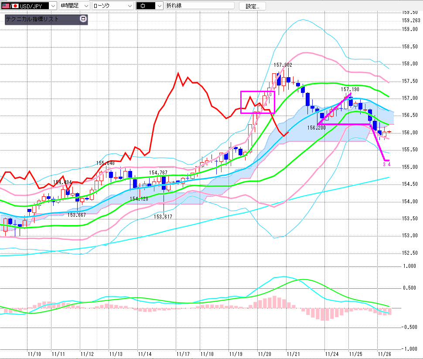Click the magenta 3 4 wave label
This screenshot has width=423, height=359.
(386, 164)
